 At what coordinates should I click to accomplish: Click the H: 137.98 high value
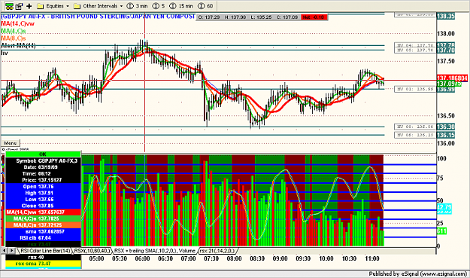click(x=235, y=17)
